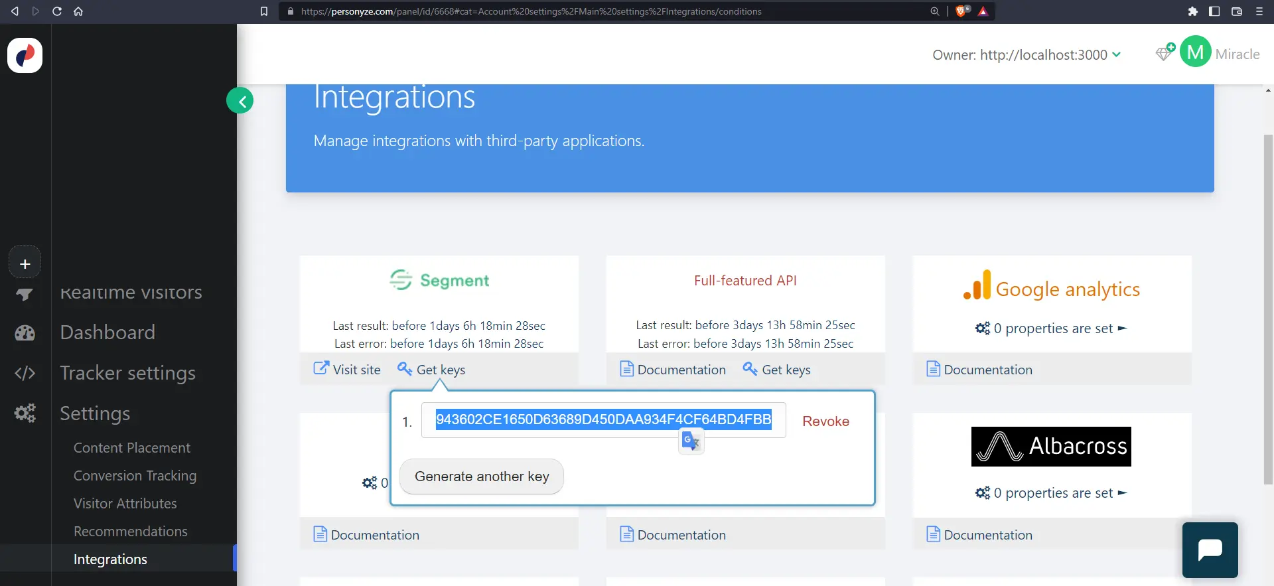Click the zoom magnifier icon in address bar

click(935, 11)
